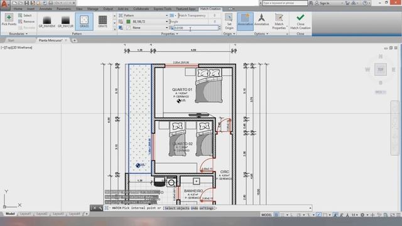402x226 pixels.
Task: Open the Help question mark icon
Action: click(x=365, y=3)
